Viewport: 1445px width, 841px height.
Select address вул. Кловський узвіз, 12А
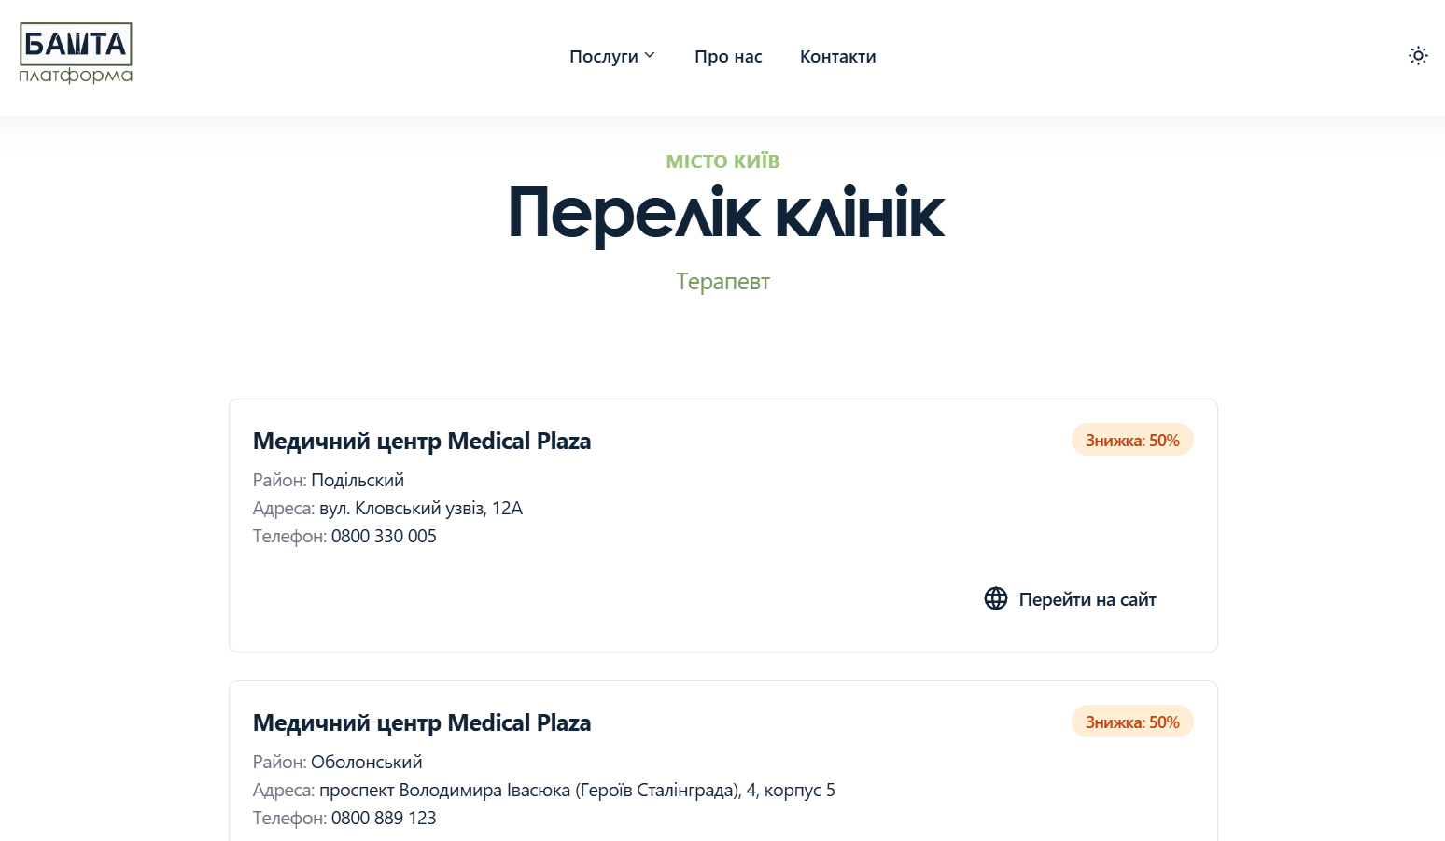point(421,509)
